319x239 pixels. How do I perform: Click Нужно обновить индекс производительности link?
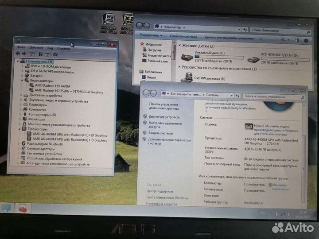click(276, 130)
